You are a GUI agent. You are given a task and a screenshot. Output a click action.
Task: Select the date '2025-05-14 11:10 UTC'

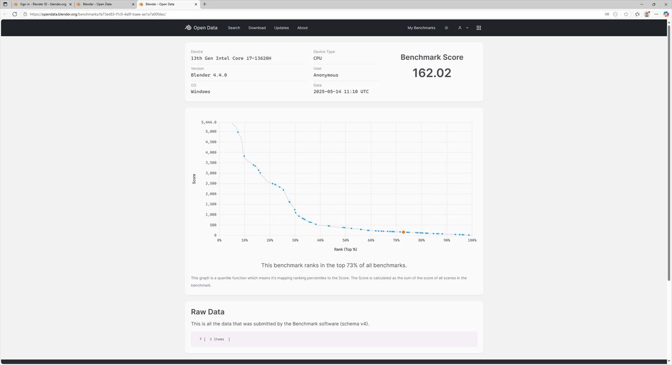point(341,91)
